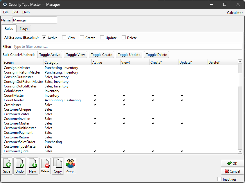245x183 pixels.
Task: Click the Name input field
Action: (x=35, y=20)
